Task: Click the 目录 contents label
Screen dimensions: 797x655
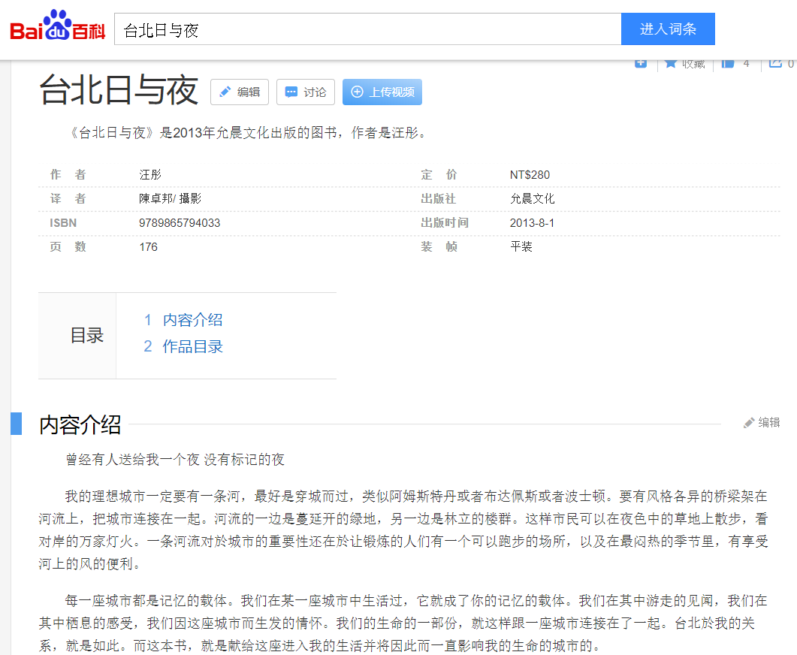Action: [87, 335]
